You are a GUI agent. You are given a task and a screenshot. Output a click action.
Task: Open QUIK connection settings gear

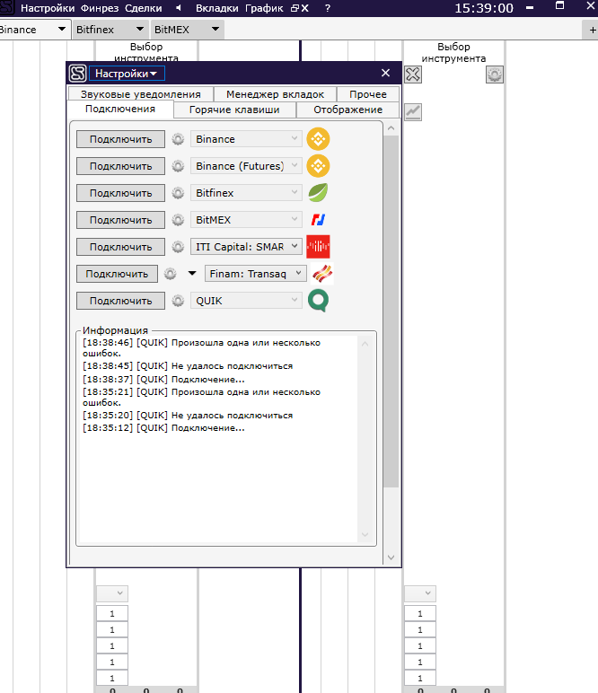click(x=178, y=301)
